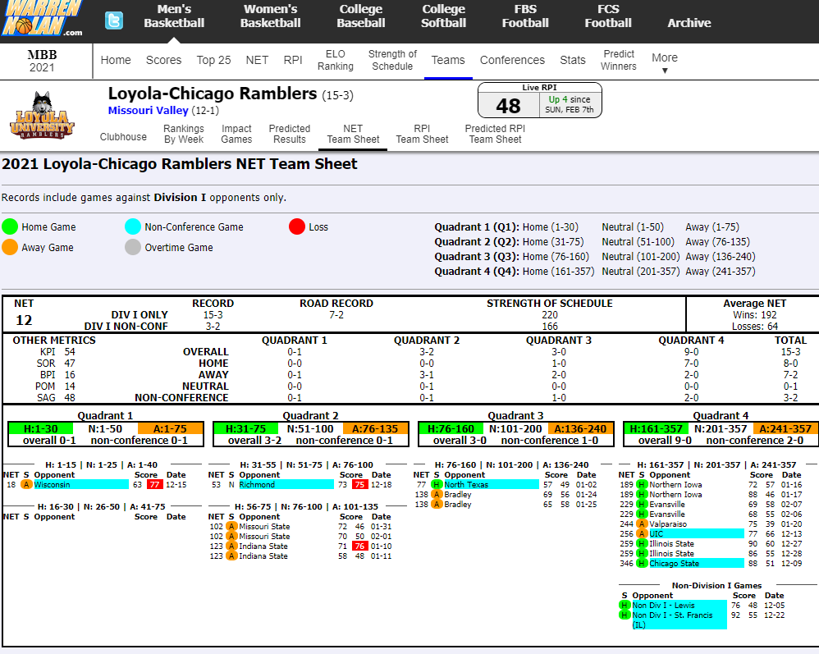Go to College Softball

click(x=443, y=16)
